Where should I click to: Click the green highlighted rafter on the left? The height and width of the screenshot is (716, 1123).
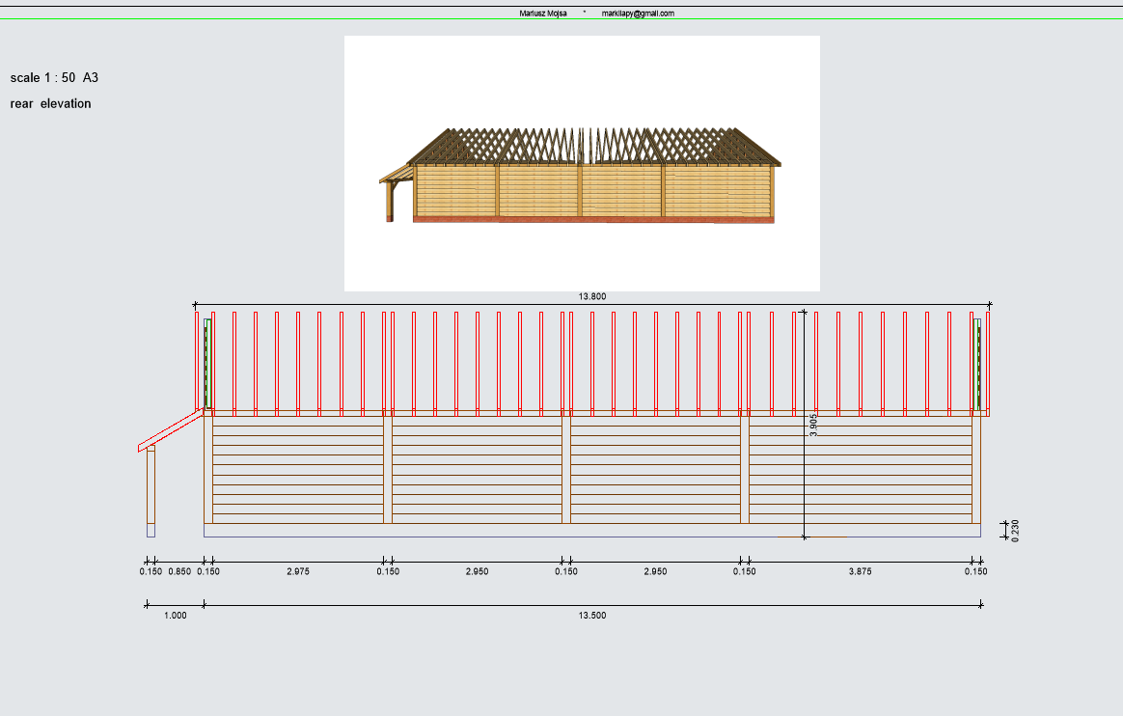[207, 363]
